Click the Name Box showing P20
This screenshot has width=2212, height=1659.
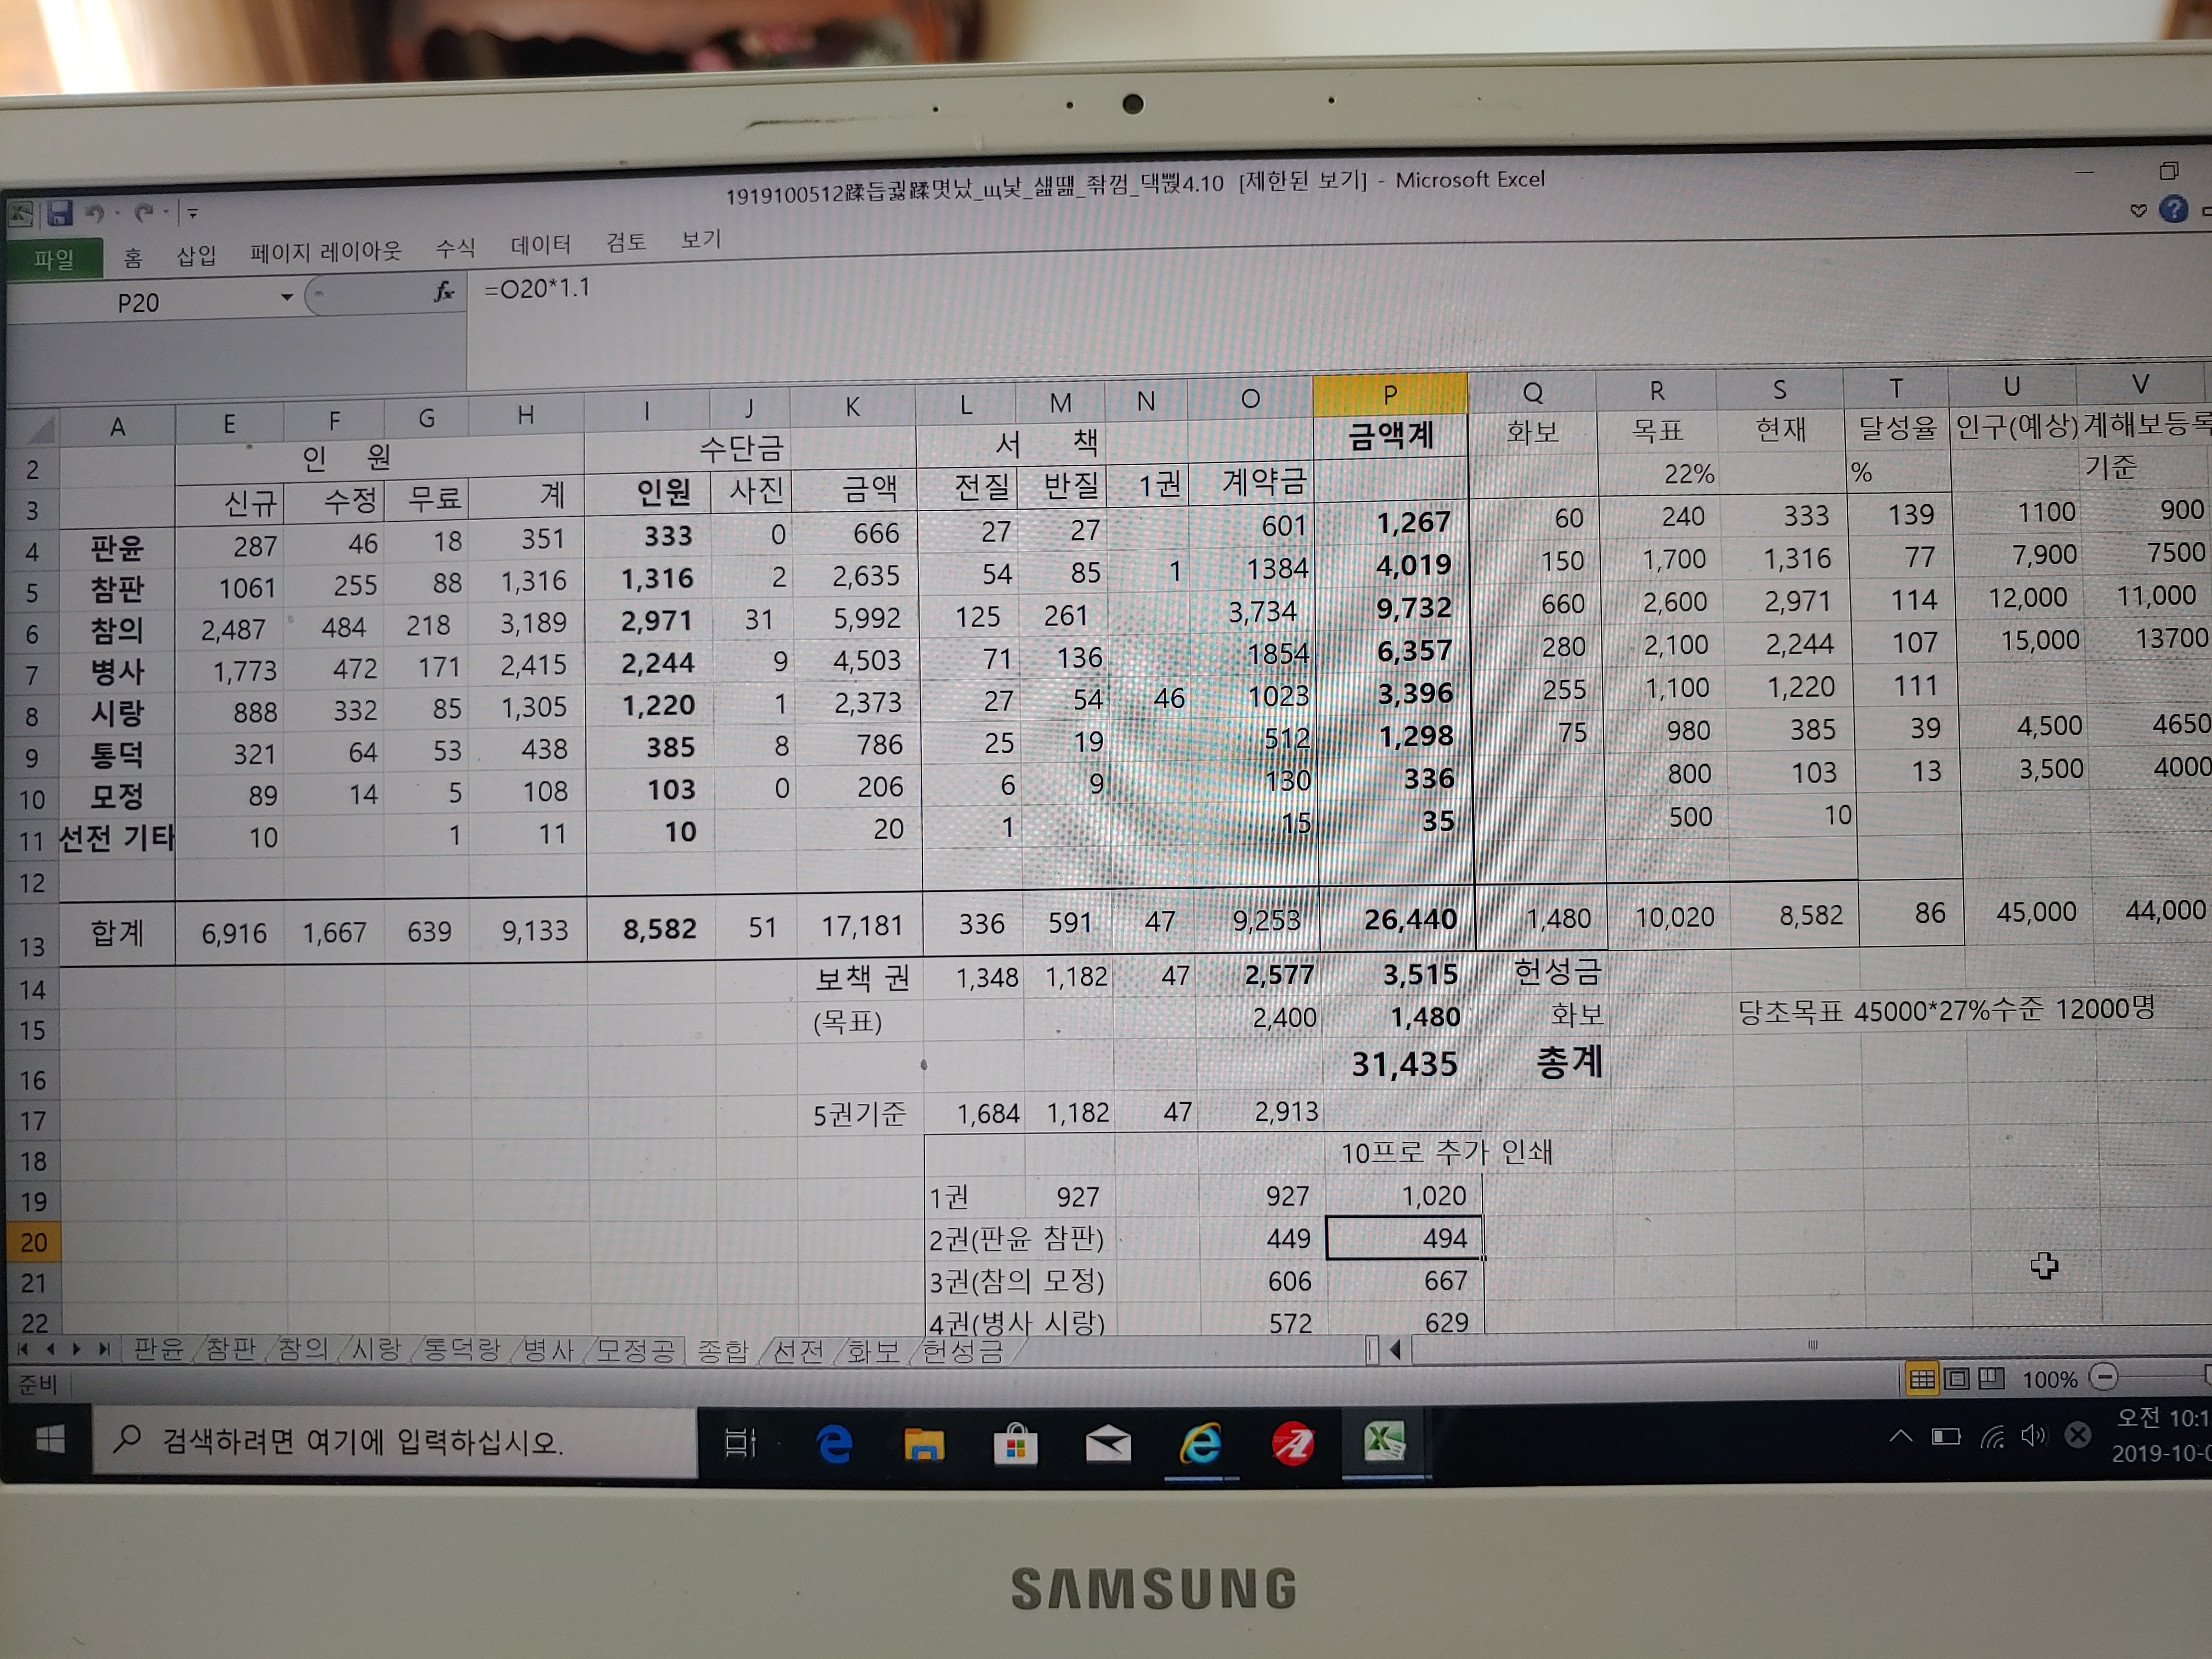click(140, 302)
